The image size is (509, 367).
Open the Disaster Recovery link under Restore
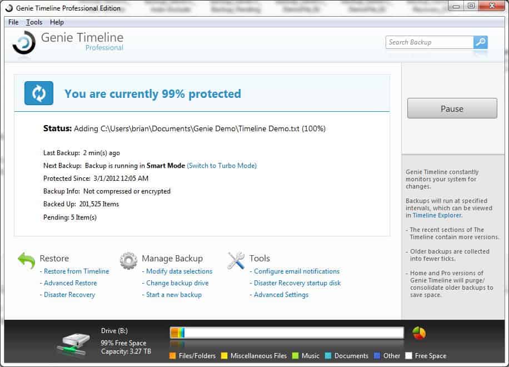point(69,295)
